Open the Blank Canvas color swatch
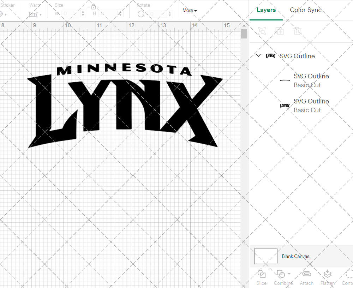 click(x=265, y=256)
